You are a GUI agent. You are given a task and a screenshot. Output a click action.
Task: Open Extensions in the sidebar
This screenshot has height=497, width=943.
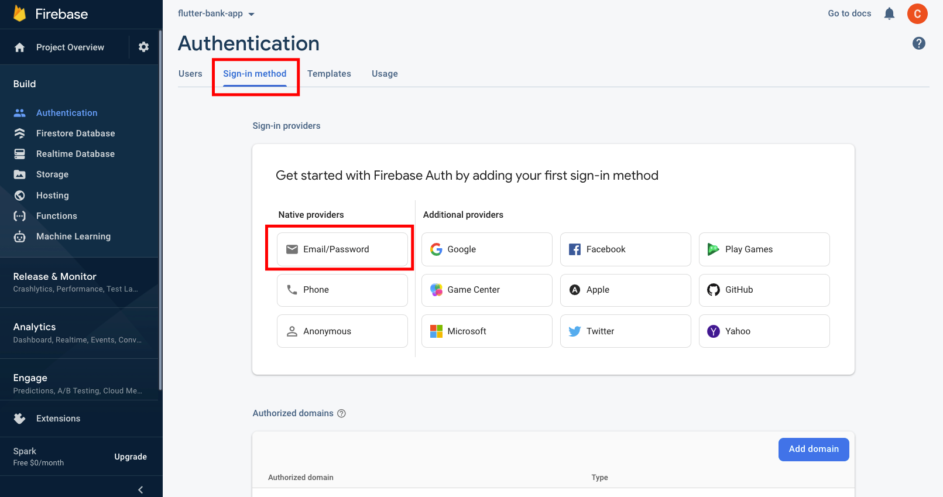click(59, 419)
